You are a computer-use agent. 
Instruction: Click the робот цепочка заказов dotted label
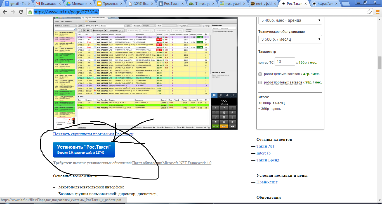pyautogui.click(x=281, y=74)
